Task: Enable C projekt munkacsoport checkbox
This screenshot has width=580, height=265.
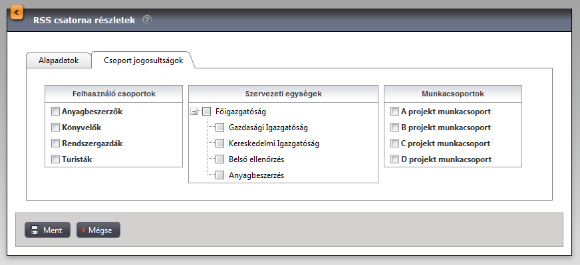Action: (394, 143)
